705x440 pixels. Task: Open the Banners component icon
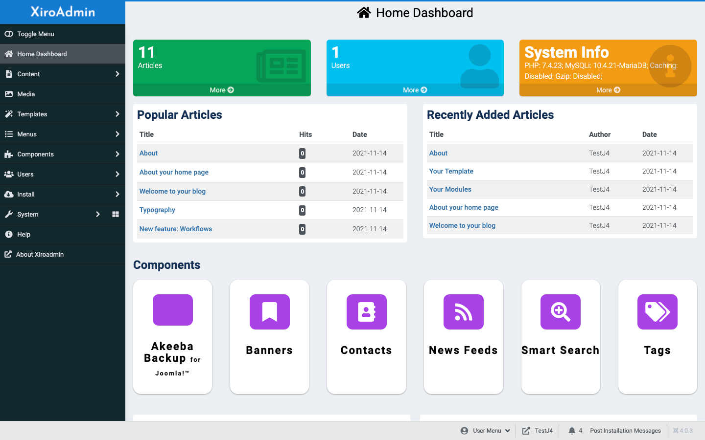click(x=269, y=312)
